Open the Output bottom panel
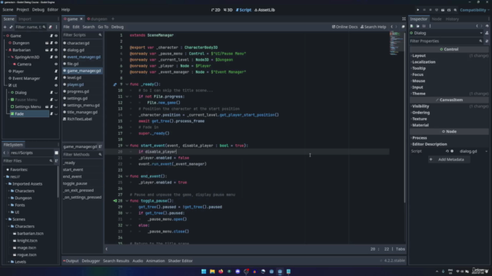The image size is (492, 276). click(x=71, y=261)
